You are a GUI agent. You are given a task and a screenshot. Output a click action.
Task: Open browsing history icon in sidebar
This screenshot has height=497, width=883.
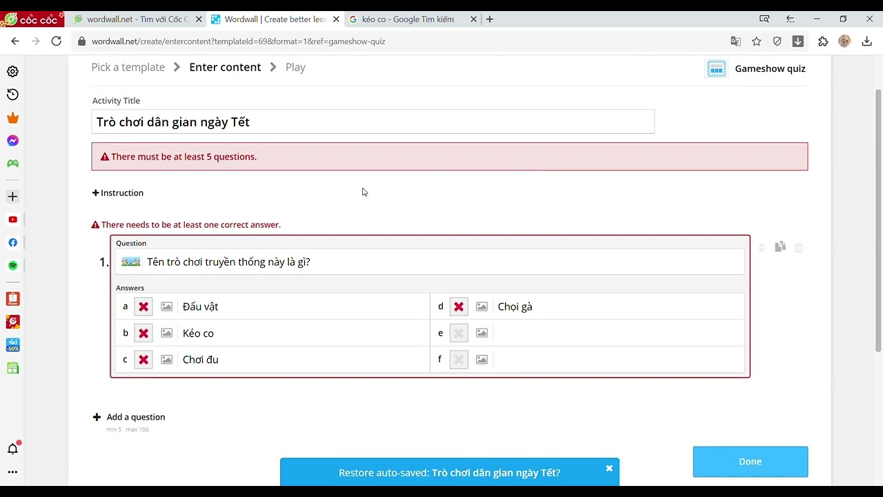[x=12, y=95]
